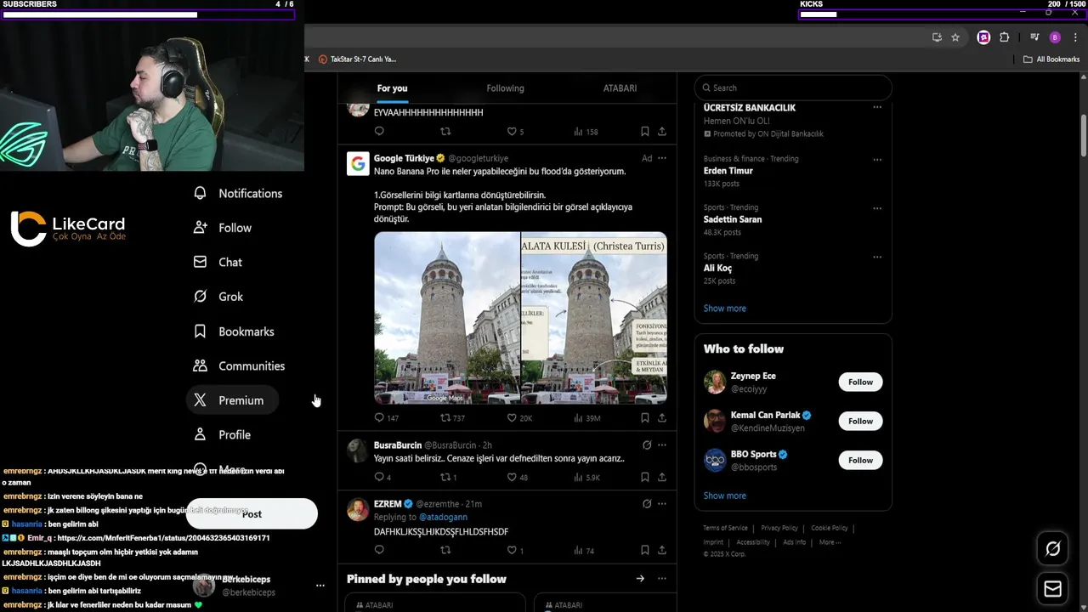Open TakStar St-7 bookmark in bookmarks bar

[x=357, y=59]
